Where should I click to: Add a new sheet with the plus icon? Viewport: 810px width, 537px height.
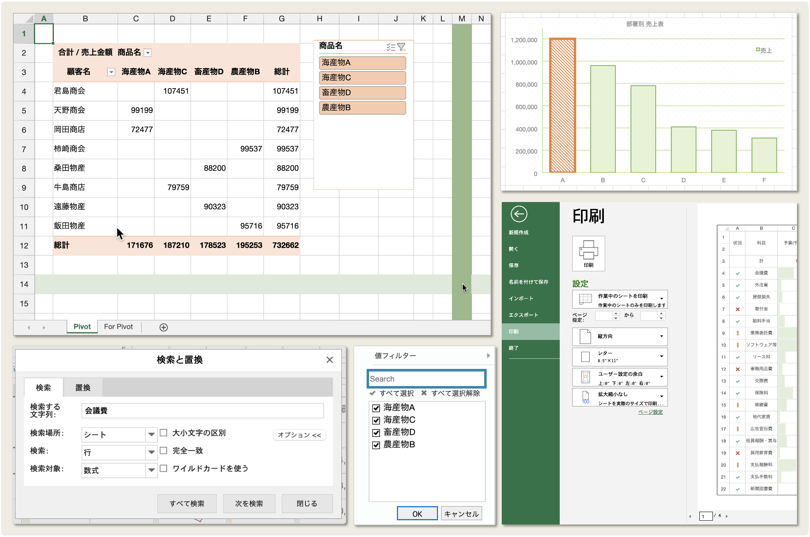pos(164,327)
